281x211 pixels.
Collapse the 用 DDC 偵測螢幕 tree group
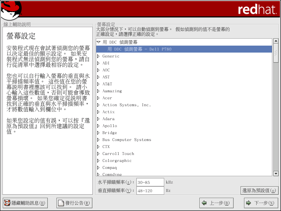coord(98,42)
